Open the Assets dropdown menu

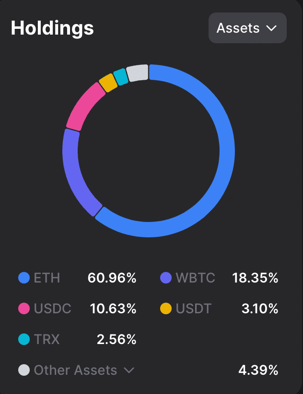click(x=247, y=28)
